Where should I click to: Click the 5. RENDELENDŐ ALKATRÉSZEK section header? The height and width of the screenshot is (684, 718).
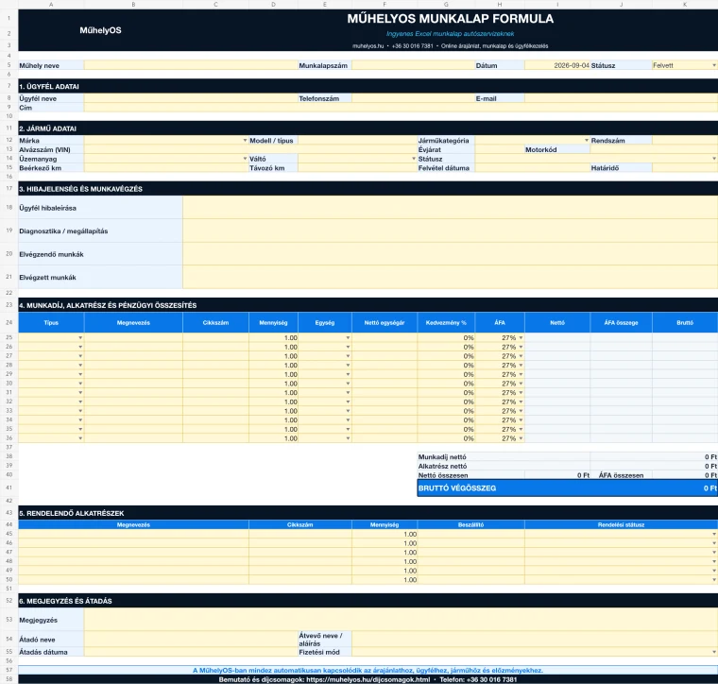pyautogui.click(x=368, y=513)
